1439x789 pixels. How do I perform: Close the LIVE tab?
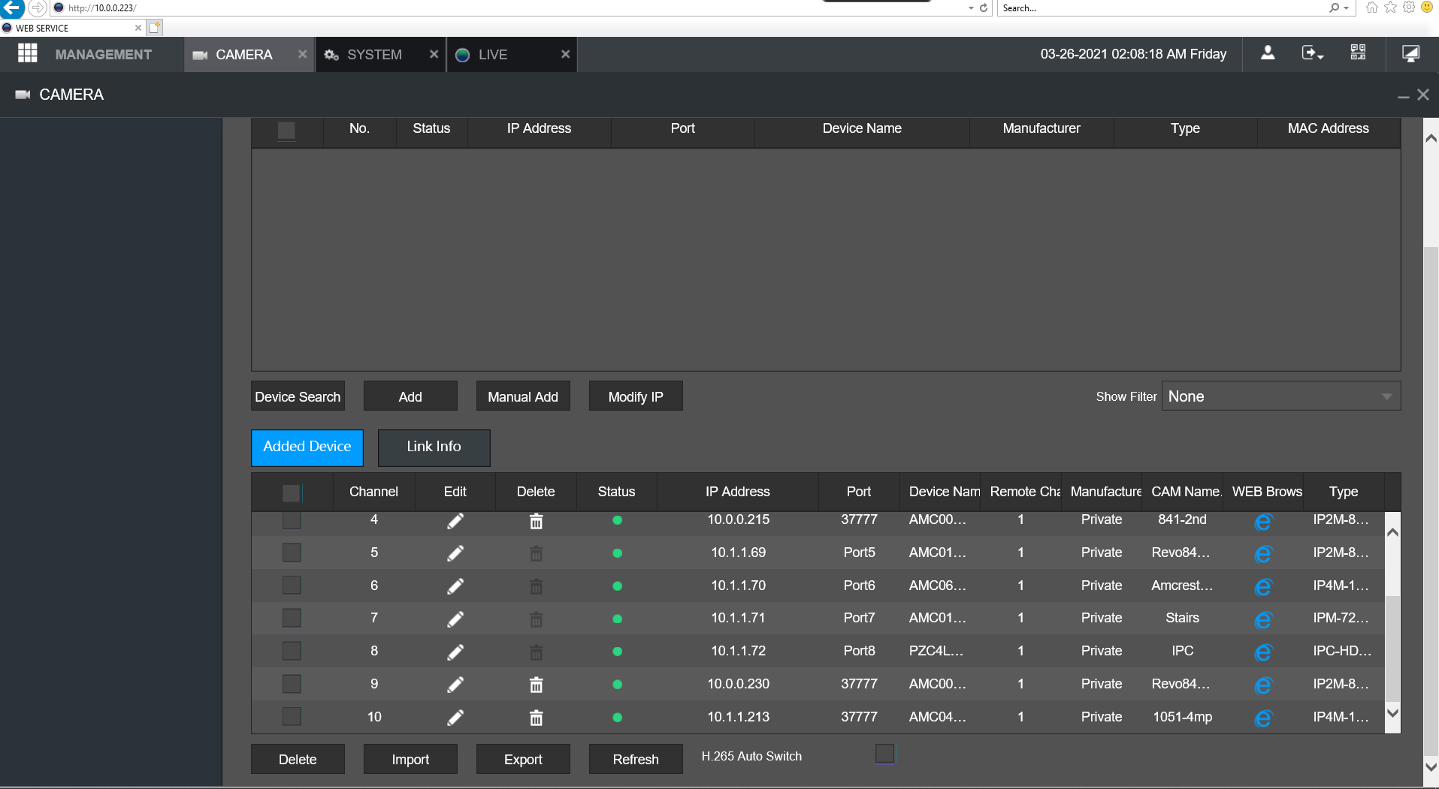click(565, 54)
